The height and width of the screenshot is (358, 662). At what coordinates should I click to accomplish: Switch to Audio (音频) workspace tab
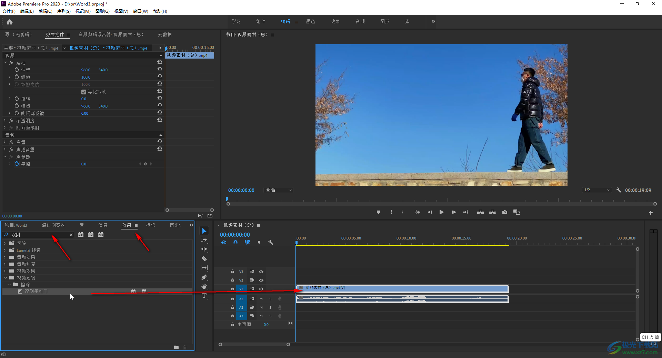pos(360,21)
